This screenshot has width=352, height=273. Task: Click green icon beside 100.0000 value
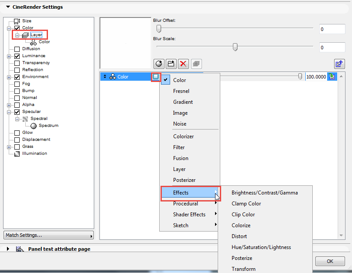pyautogui.click(x=332, y=77)
